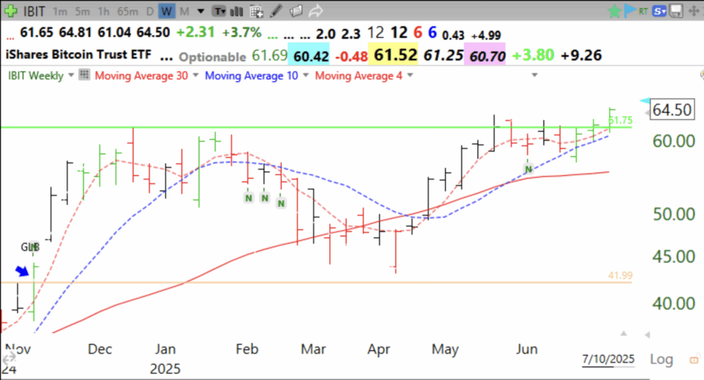Click the 61.75 green line label
Image resolution: width=704 pixels, height=380 pixels.
coord(621,120)
